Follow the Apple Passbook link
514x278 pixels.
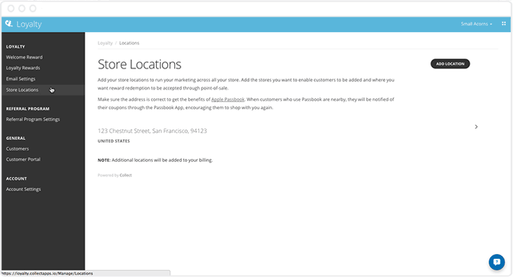[x=228, y=100]
